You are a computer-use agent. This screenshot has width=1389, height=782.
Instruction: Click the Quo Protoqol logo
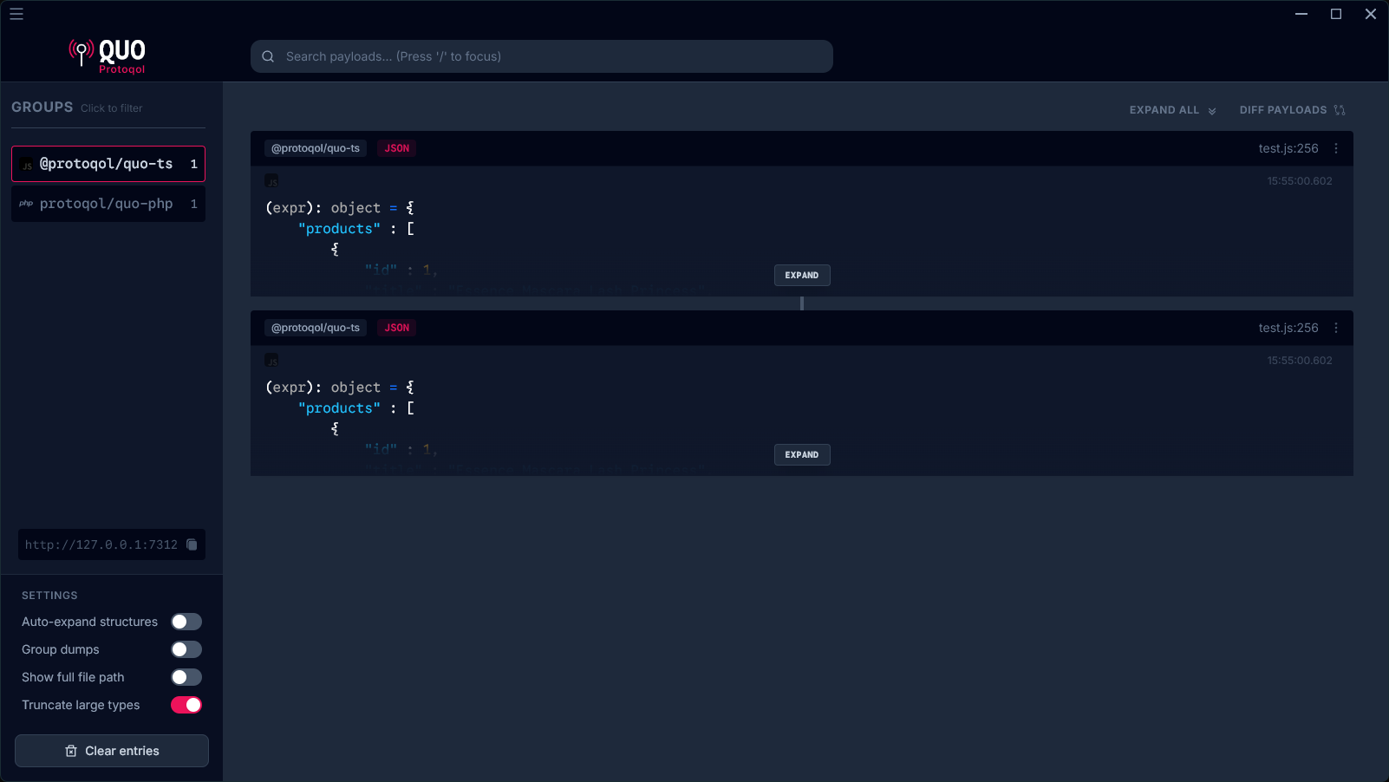[108, 56]
